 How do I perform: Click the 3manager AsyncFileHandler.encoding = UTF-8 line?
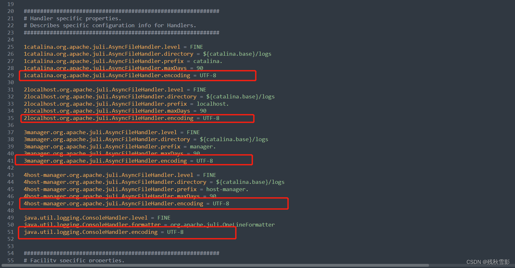[x=118, y=161]
